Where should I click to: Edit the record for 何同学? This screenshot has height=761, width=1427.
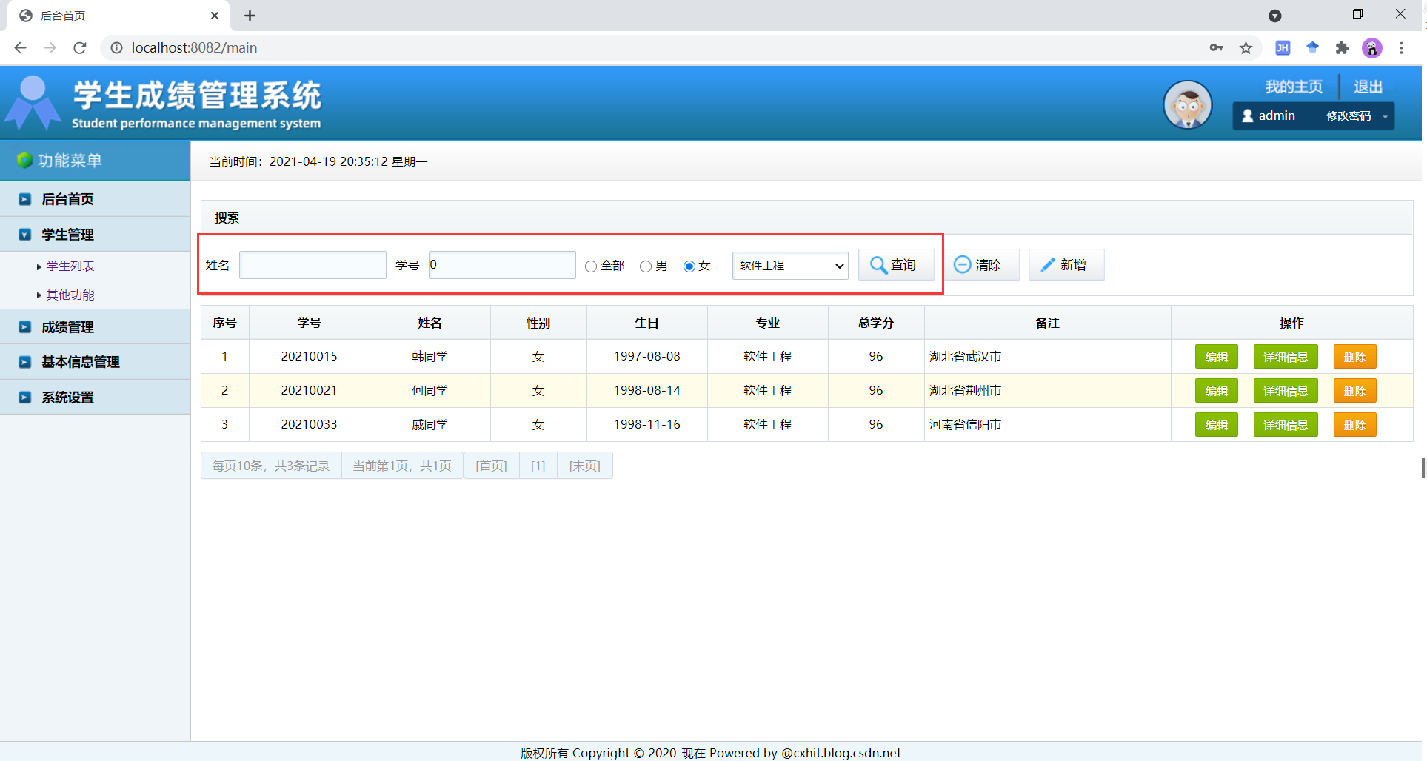tap(1216, 391)
